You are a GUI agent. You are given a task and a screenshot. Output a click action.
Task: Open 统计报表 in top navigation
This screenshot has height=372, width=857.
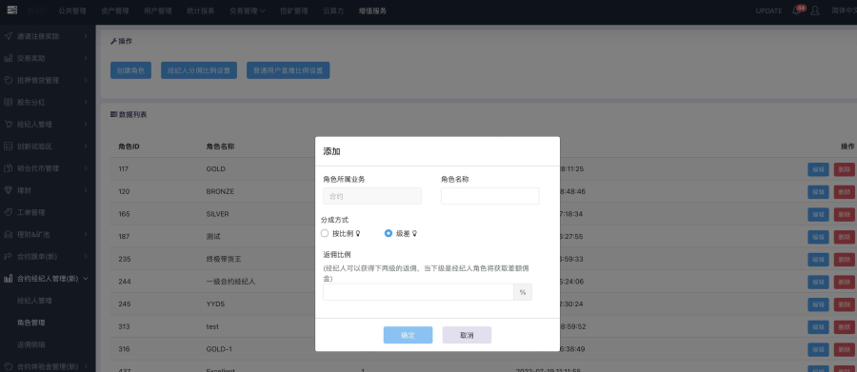click(200, 10)
